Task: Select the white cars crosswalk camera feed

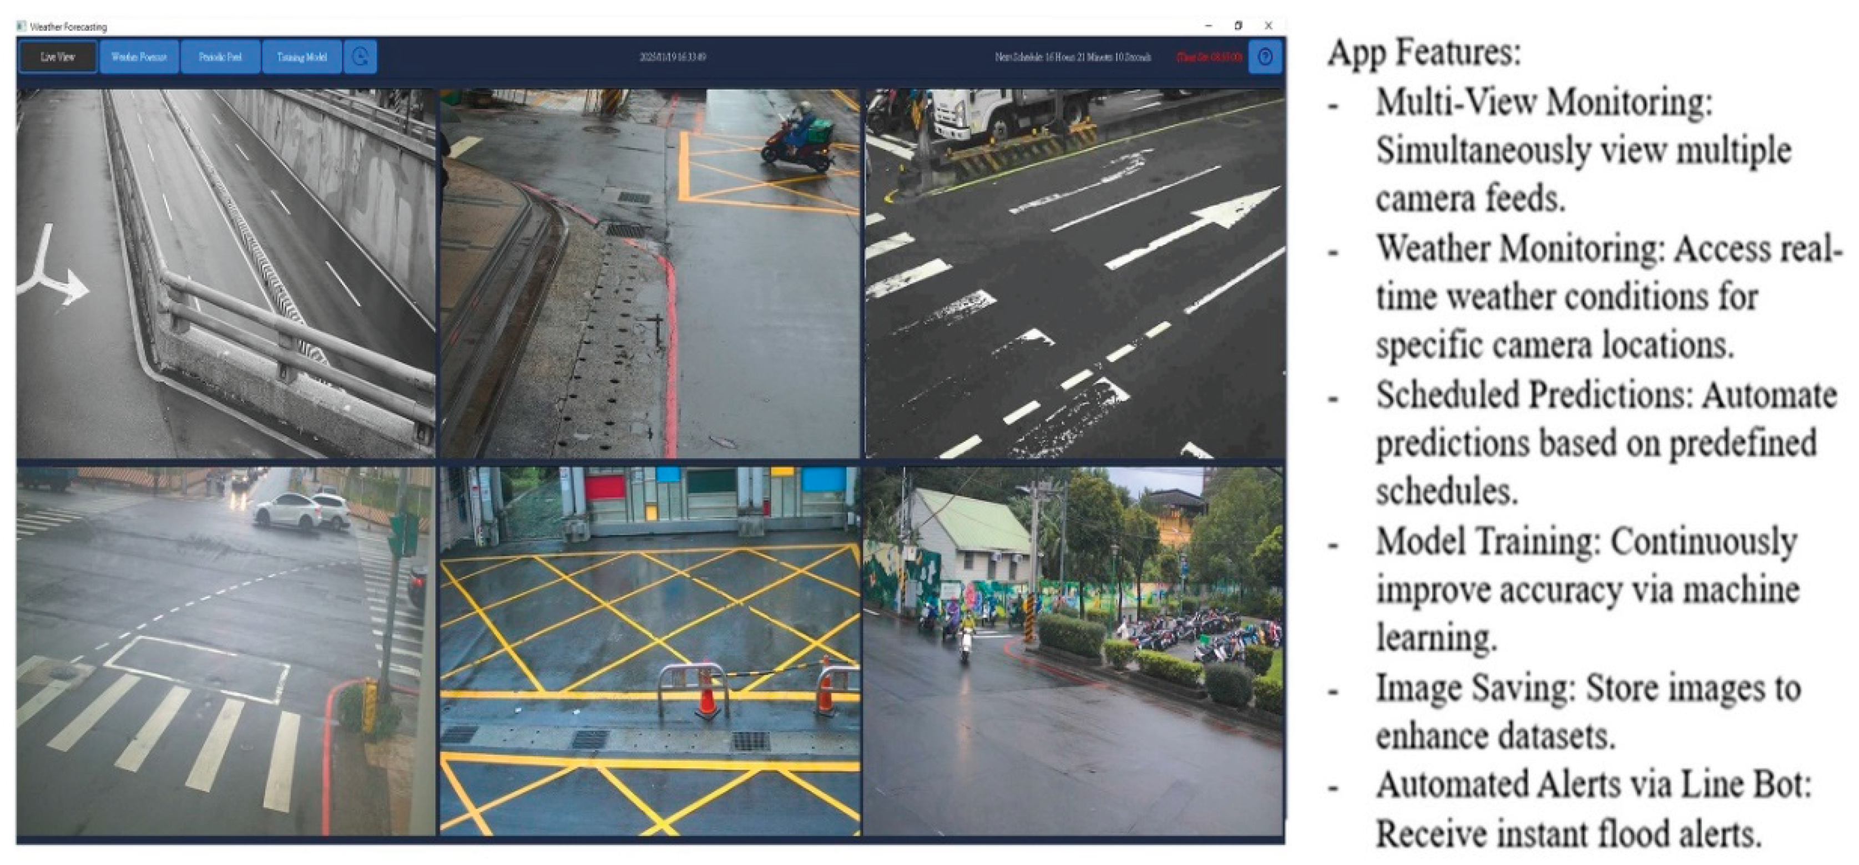Action: click(226, 651)
